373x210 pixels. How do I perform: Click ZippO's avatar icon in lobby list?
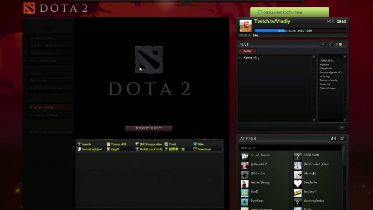[x=108, y=149]
